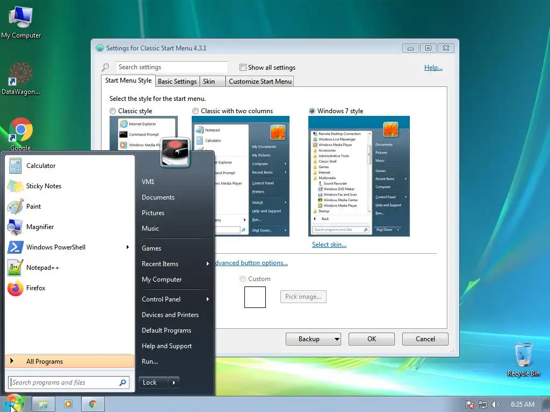Open Calculator from the start menu
550x412 pixels.
[70, 166]
